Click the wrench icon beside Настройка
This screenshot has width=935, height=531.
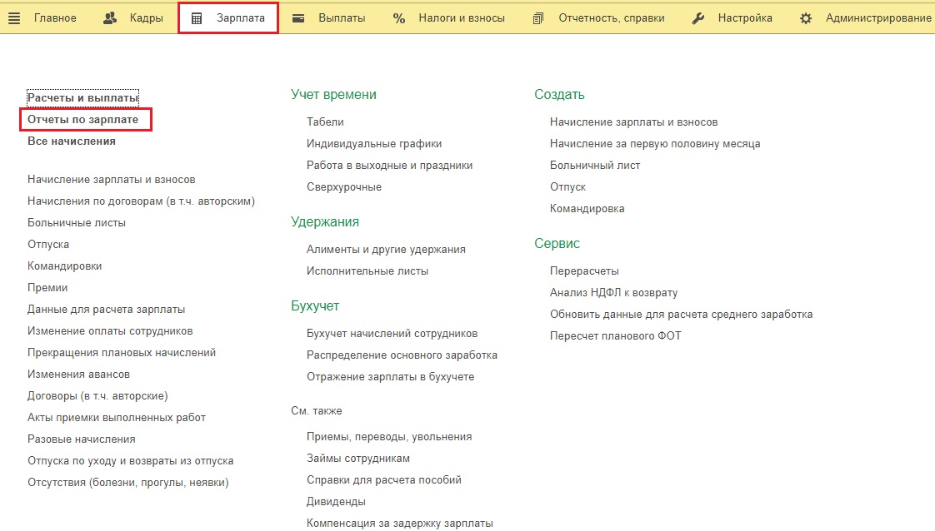(697, 18)
